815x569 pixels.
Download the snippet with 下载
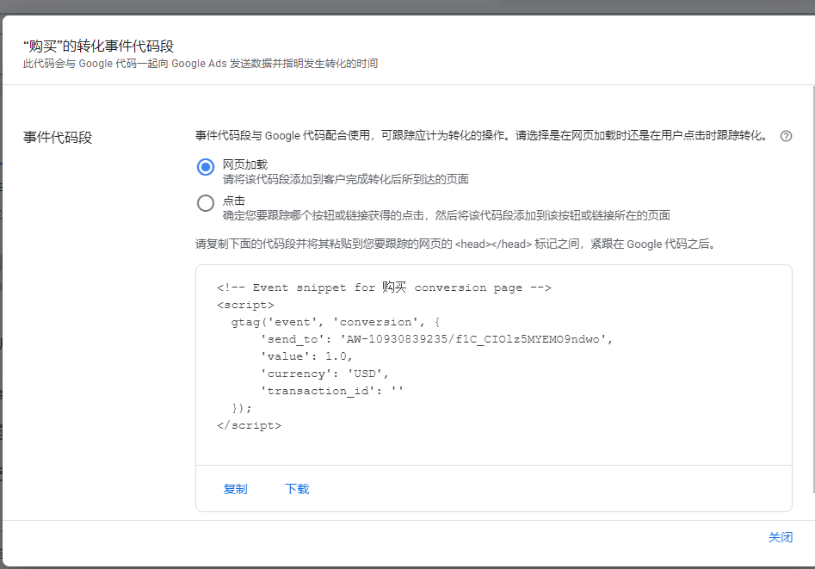click(297, 489)
